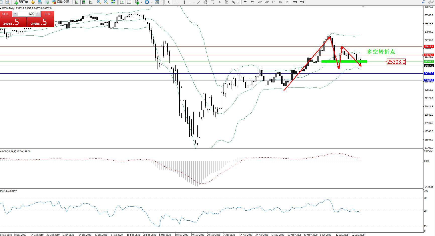The width and height of the screenshot is (435, 236).
Task: Click the New Order (新订单) button
Action: (x=21, y=2)
